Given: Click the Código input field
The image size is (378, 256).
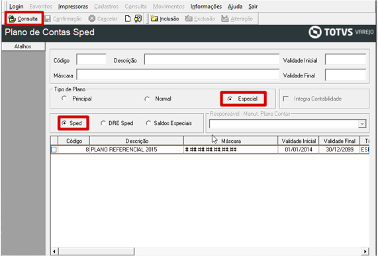Looking at the screenshot, I should 91,60.
